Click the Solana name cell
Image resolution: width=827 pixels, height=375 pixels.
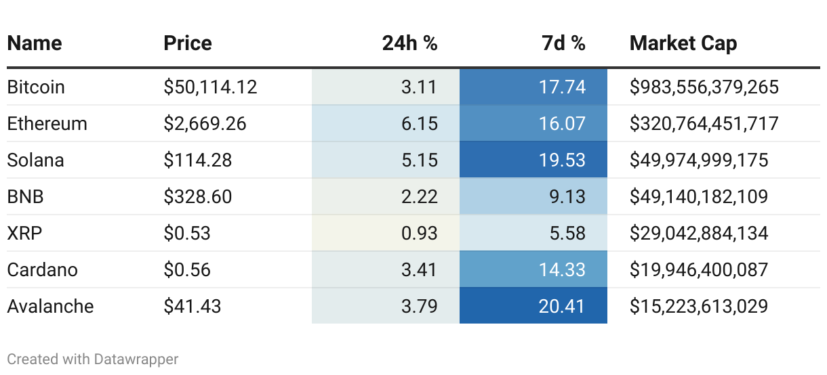(36, 160)
